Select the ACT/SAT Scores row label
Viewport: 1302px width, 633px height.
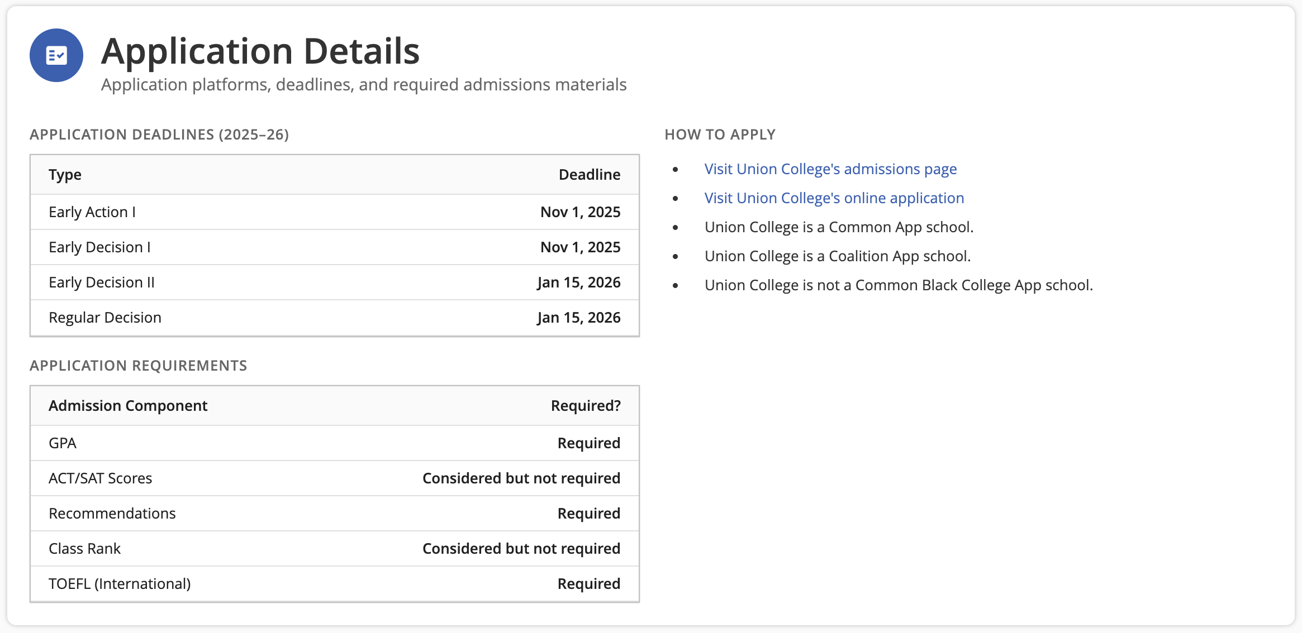tap(101, 478)
